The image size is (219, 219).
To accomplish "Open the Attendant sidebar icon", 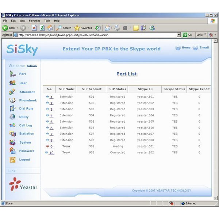I will point(12,92).
